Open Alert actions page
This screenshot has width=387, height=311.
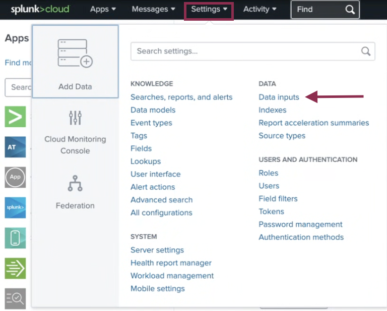(x=153, y=187)
